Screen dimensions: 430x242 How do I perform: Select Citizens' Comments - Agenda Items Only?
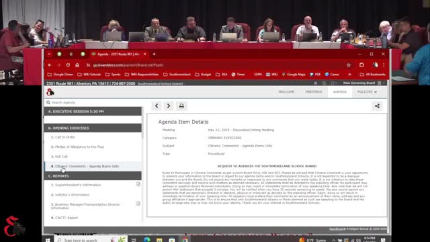coord(93,166)
